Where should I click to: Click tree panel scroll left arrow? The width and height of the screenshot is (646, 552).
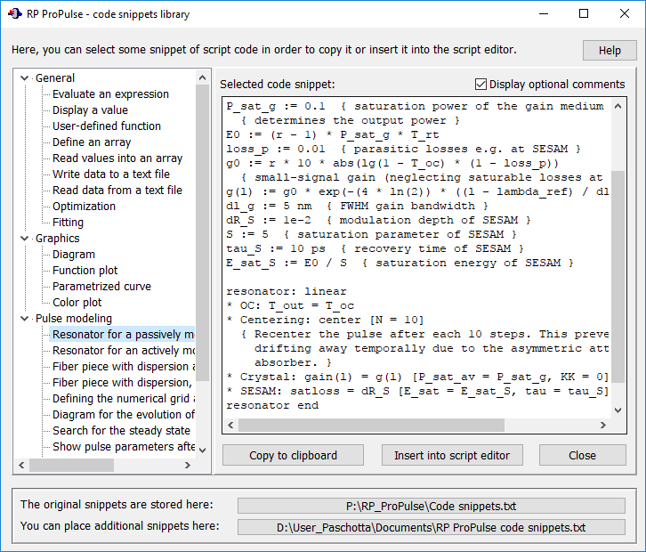pyautogui.click(x=21, y=465)
